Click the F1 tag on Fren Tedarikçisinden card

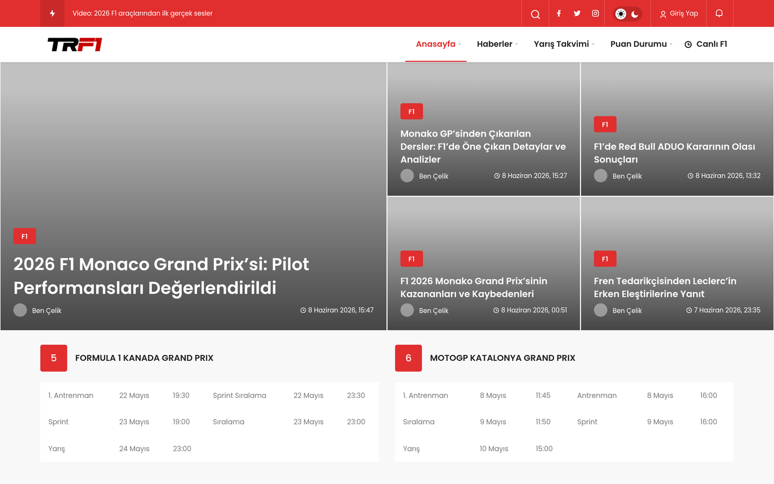coord(605,259)
